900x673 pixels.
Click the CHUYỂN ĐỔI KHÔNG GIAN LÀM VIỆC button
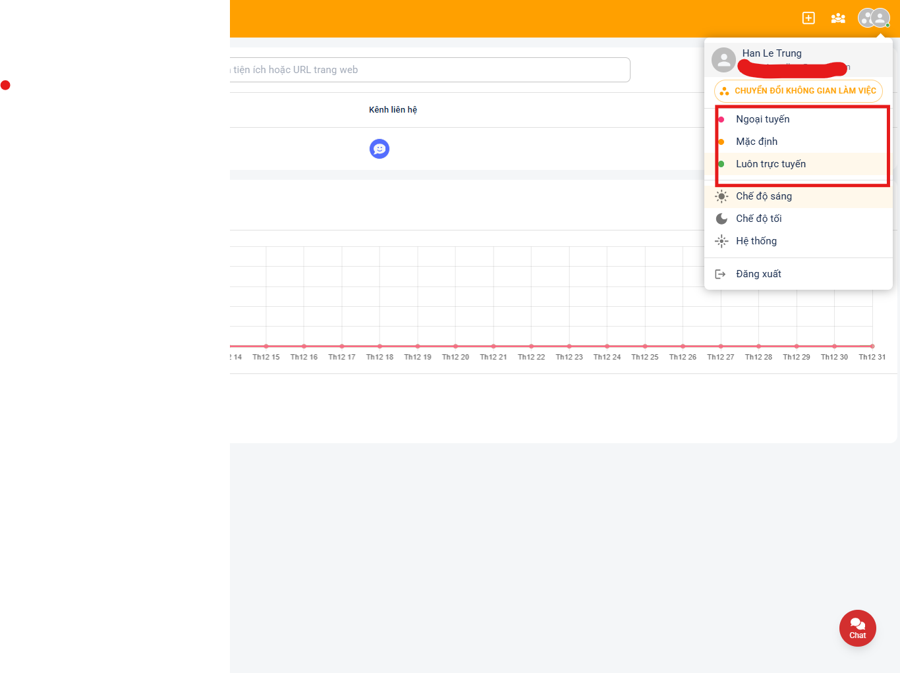coord(799,91)
